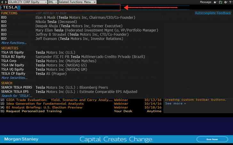Viewport: 233px width, 145px height.
Task: Open Autocomplete Feedback link
Action: coord(213,13)
